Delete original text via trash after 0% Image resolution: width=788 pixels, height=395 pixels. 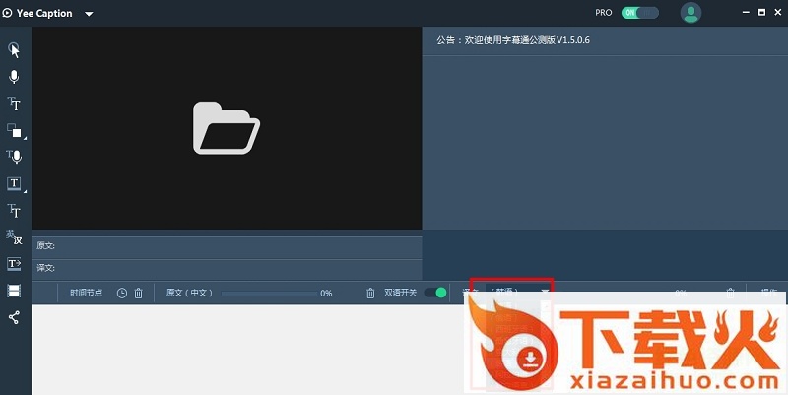click(x=370, y=293)
